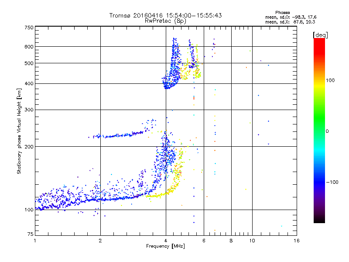Click the 'mean, sd,X: 87.8, 20.3' line
349x262 pixels.
290,22
